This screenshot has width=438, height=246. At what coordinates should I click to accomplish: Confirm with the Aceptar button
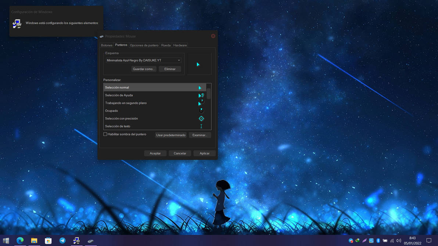click(155, 153)
